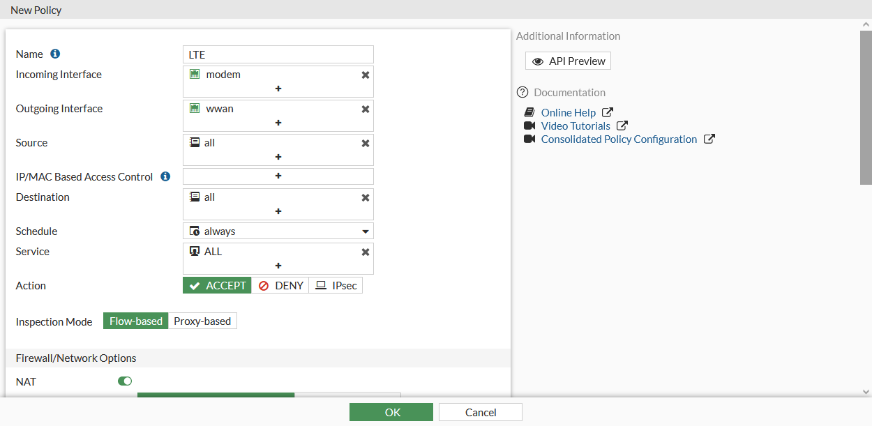The image size is (872, 426).
Task: Click inside the Name field showing LTE
Action: coord(278,54)
